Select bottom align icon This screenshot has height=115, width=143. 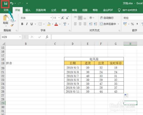[85, 18]
